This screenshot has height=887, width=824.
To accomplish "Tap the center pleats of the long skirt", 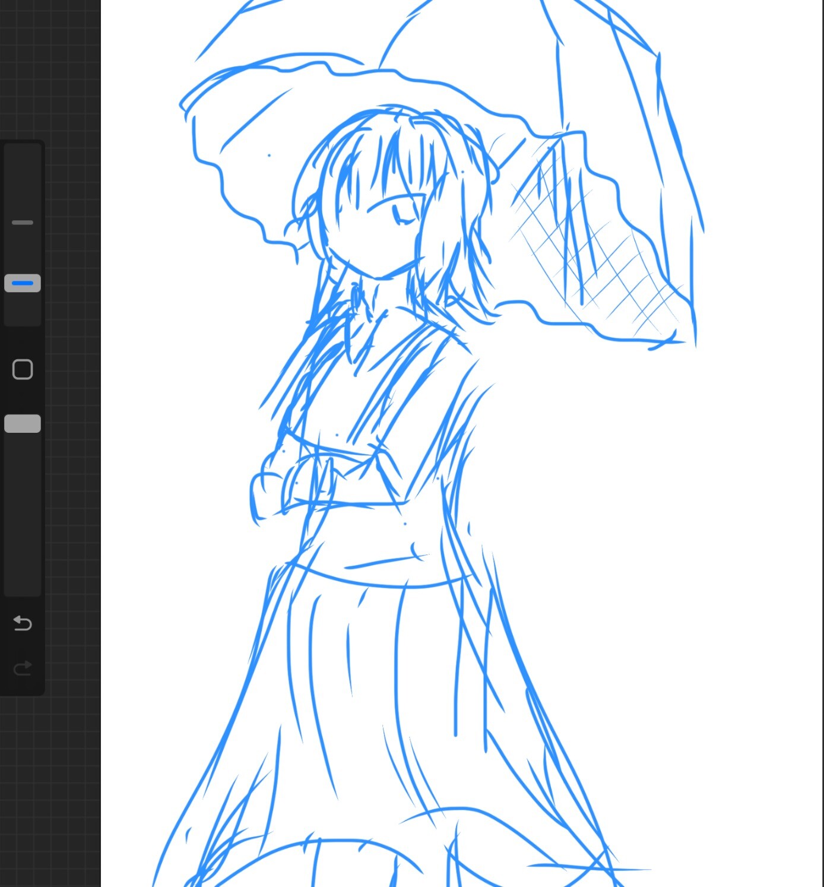I will coord(368,683).
